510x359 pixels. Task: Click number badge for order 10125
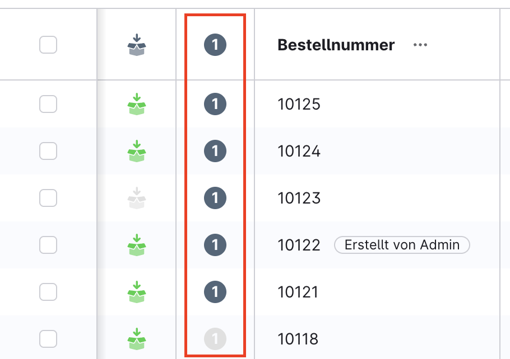tap(215, 104)
